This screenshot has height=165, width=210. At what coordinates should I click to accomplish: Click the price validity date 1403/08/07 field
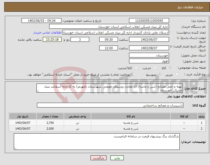click(149, 48)
